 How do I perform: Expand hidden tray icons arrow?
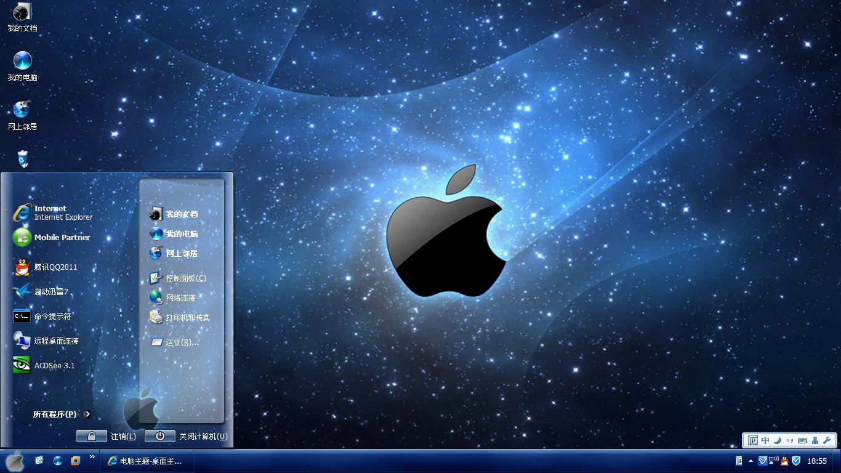pyautogui.click(x=750, y=461)
